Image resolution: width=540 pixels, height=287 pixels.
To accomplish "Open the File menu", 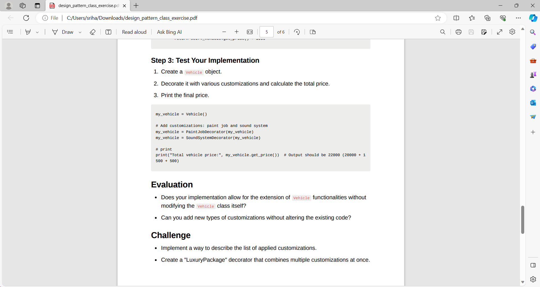I will [54, 18].
